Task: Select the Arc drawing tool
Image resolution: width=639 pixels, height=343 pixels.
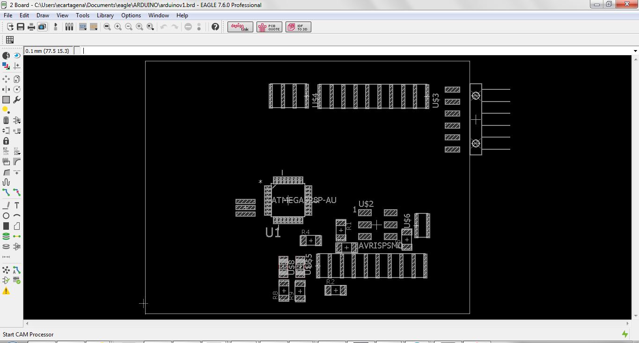Action: tap(17, 216)
